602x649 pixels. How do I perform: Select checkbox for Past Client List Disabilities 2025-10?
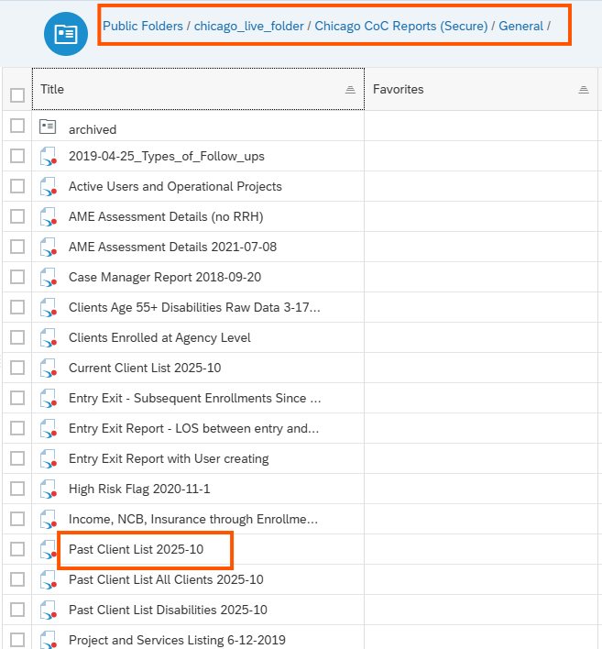(17, 610)
